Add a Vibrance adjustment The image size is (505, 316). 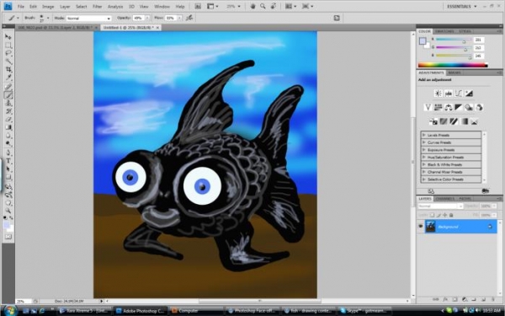(428, 107)
